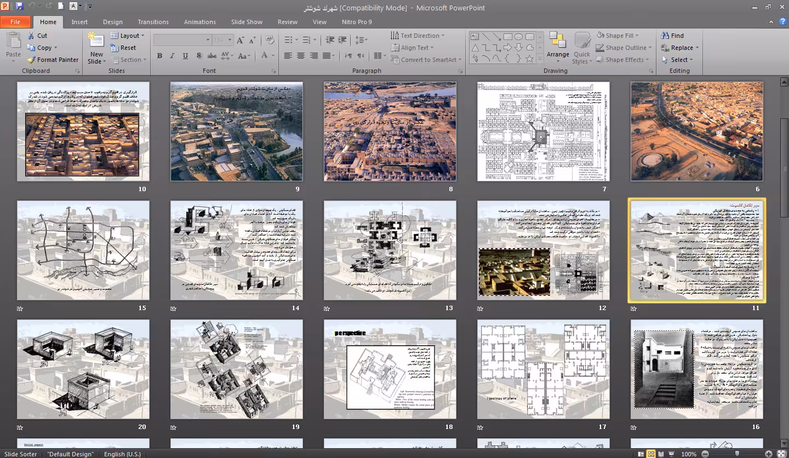Toggle Strikethrough formatting

pos(211,56)
